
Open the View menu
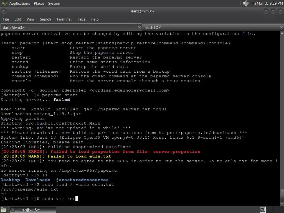[x=31, y=19]
